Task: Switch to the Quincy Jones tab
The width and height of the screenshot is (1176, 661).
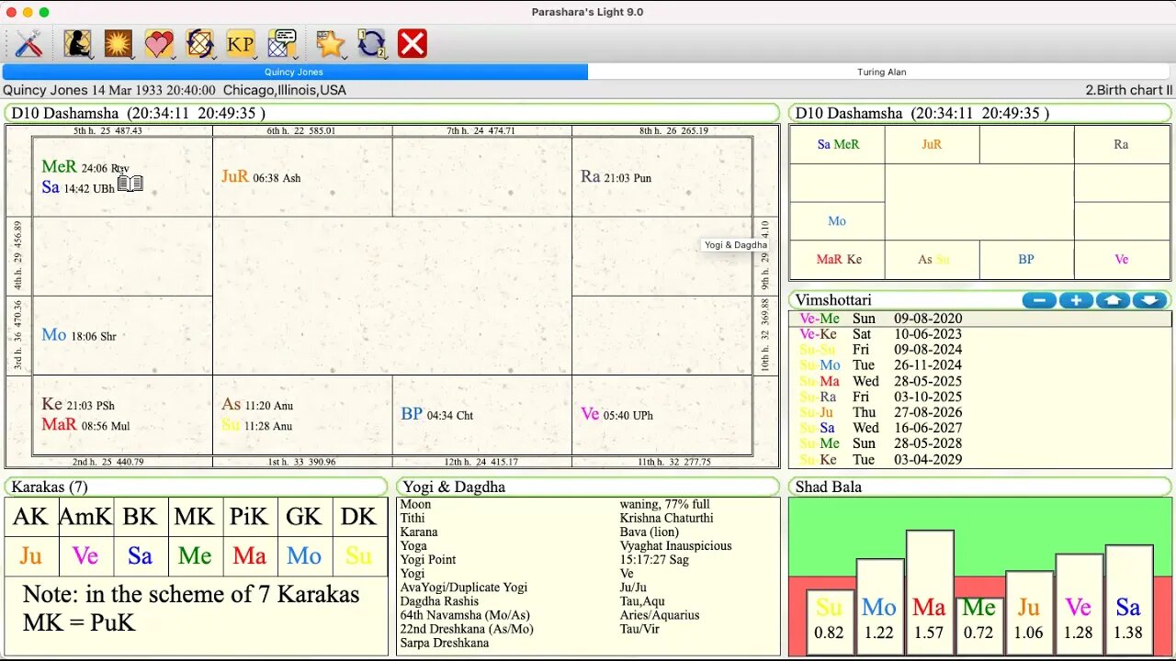Action: [294, 72]
